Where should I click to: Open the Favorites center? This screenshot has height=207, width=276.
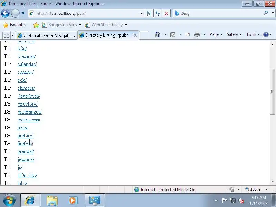15,25
